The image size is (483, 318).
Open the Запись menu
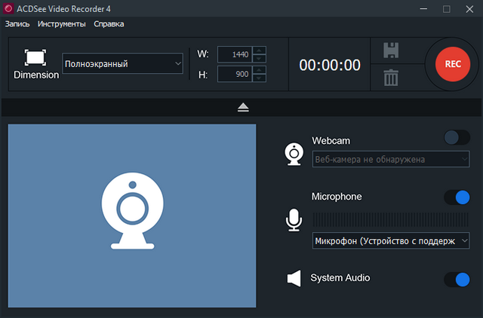(17, 24)
